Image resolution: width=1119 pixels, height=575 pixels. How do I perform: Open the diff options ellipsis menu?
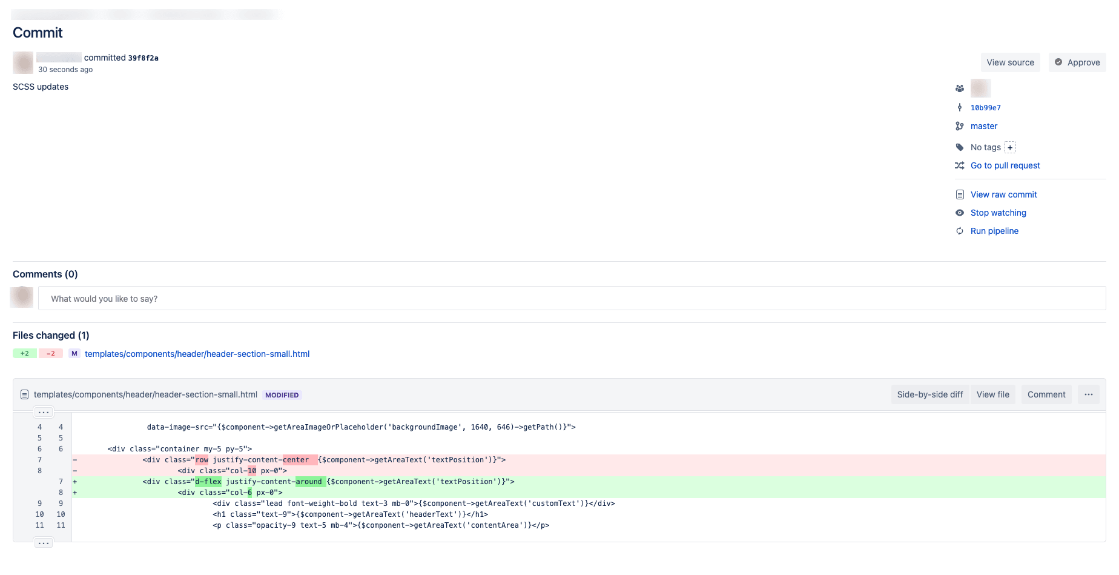coord(1088,394)
